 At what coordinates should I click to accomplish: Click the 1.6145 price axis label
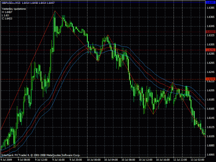[x=210, y=118]
